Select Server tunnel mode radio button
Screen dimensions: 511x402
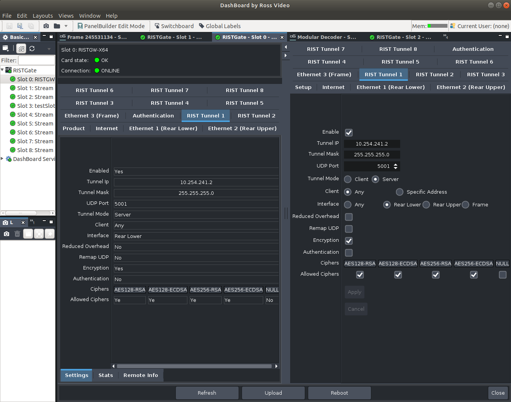point(376,179)
